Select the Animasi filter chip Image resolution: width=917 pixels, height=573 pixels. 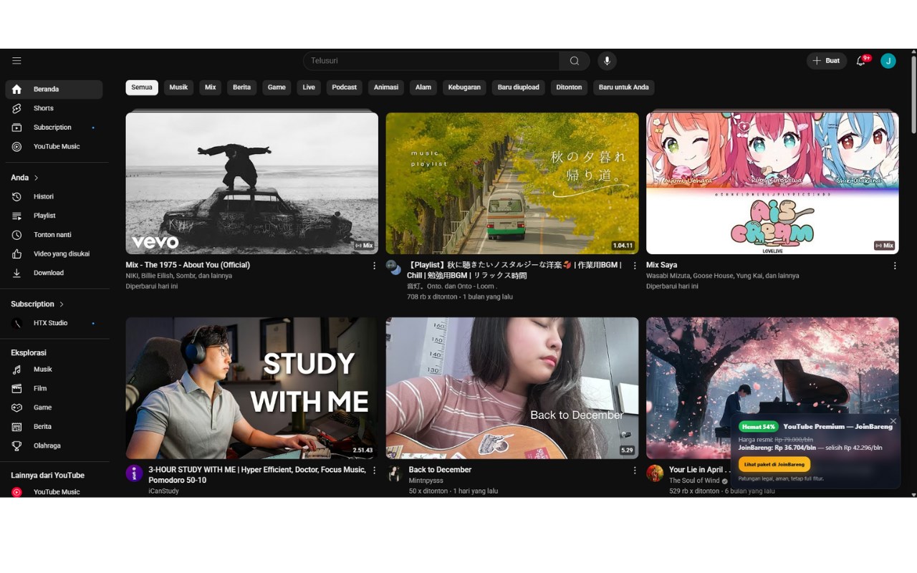(x=385, y=87)
